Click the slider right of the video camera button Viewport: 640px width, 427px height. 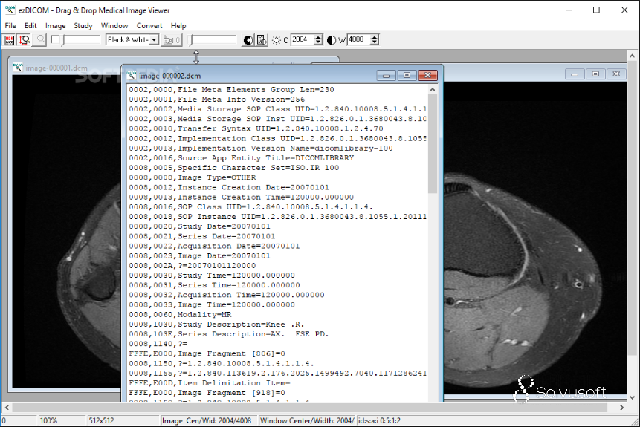[213, 40]
